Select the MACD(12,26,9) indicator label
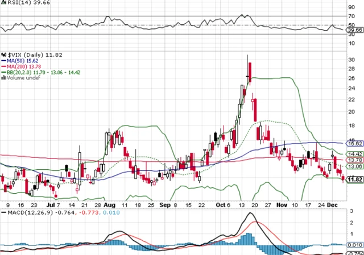The image size is (364, 255). pos(26,212)
